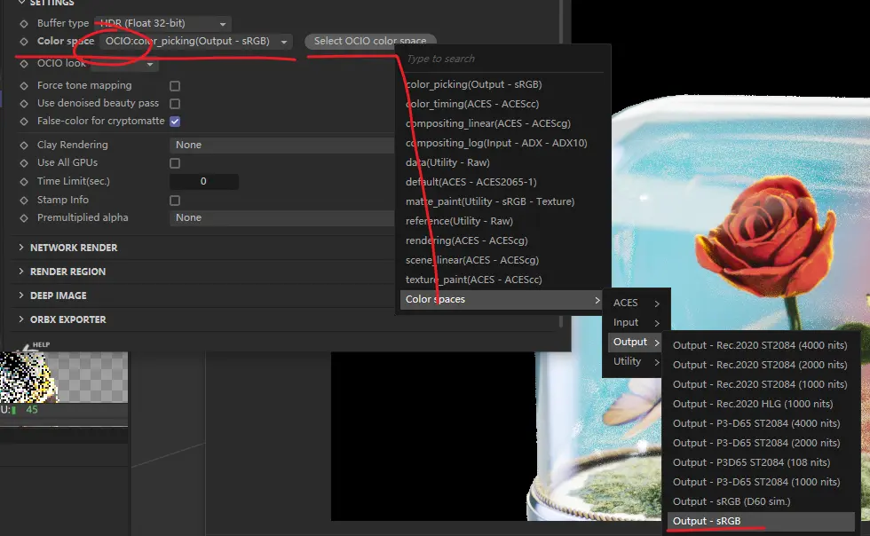Viewport: 870px width, 536px height.
Task: Open the Color space dropdown
Action: click(196, 41)
